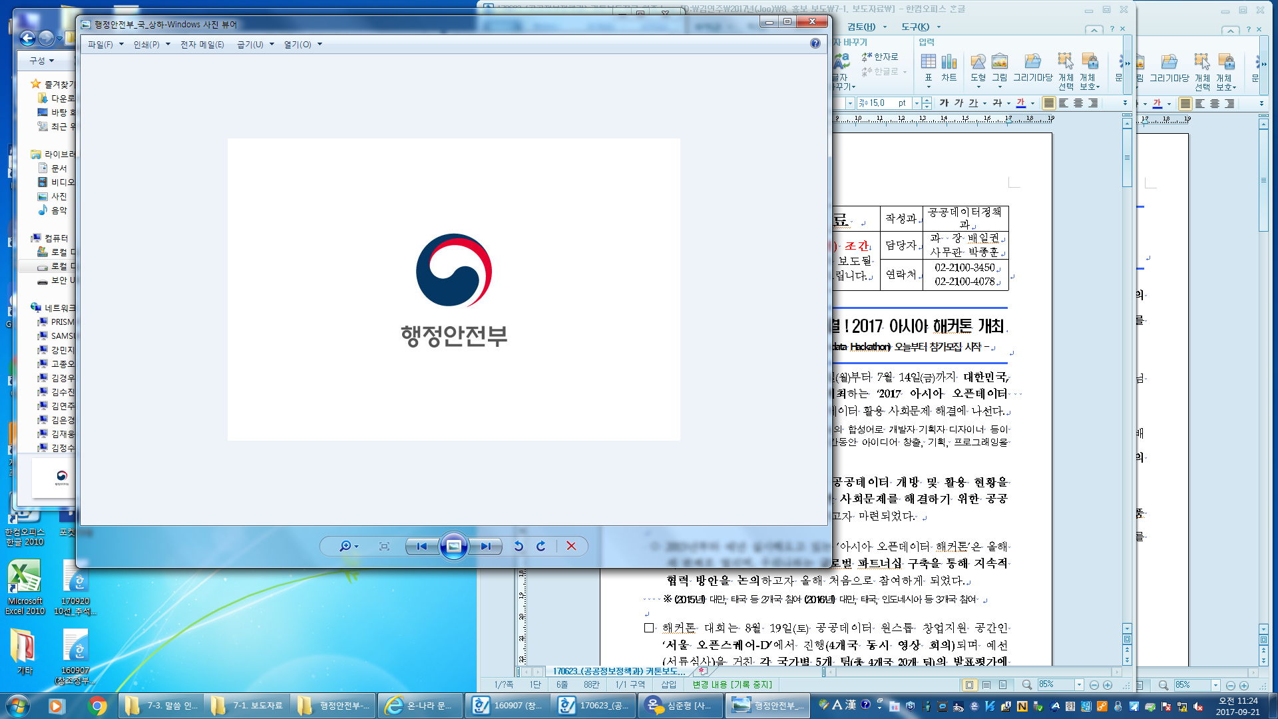Open 그리기마당 in the front Hangul window
This screenshot has width=1278, height=719.
(1033, 66)
